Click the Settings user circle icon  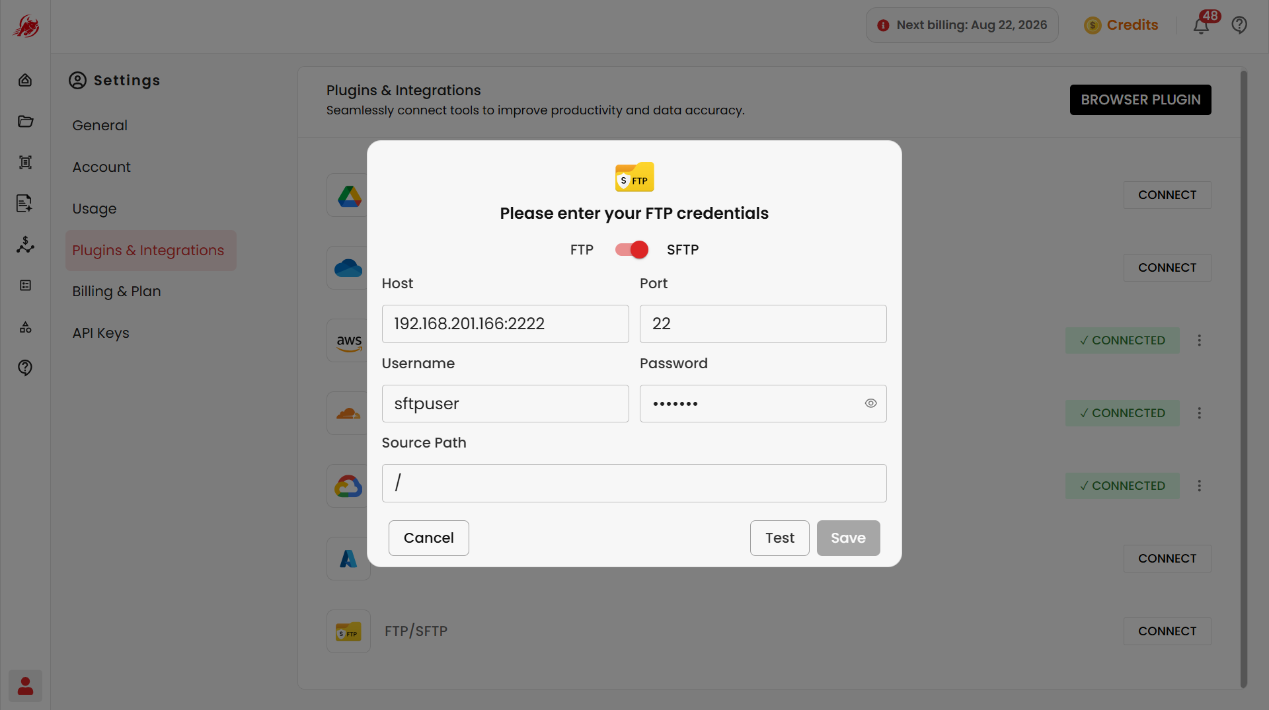77,80
